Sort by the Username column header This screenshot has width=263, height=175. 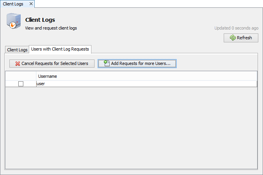146,76
